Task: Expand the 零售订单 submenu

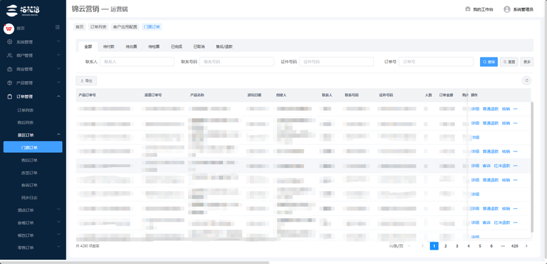Action: pos(33,248)
